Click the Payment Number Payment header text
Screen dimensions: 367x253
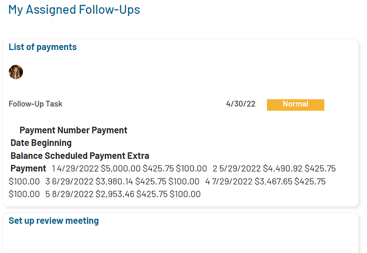[73, 130]
